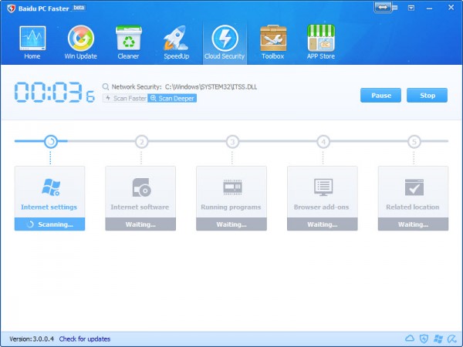Stop the current scan
Screen dimensions: 463x347
[x=427, y=96]
